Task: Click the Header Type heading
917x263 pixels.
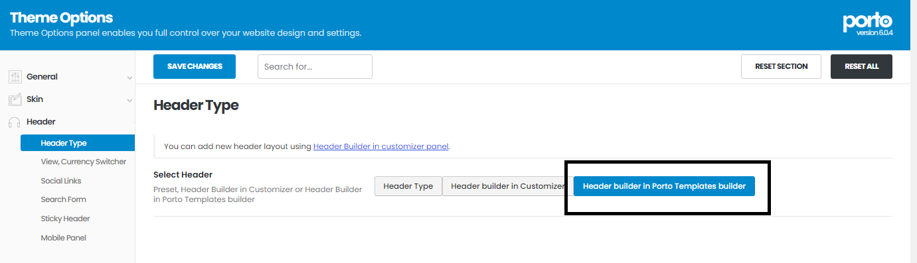Action: (x=196, y=105)
